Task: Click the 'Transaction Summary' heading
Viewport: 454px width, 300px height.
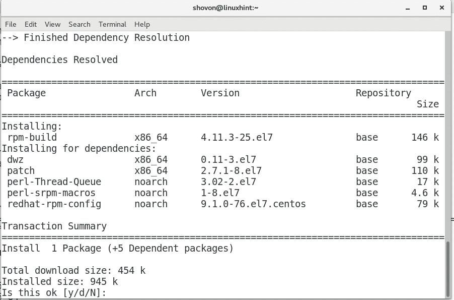Action: click(x=54, y=226)
